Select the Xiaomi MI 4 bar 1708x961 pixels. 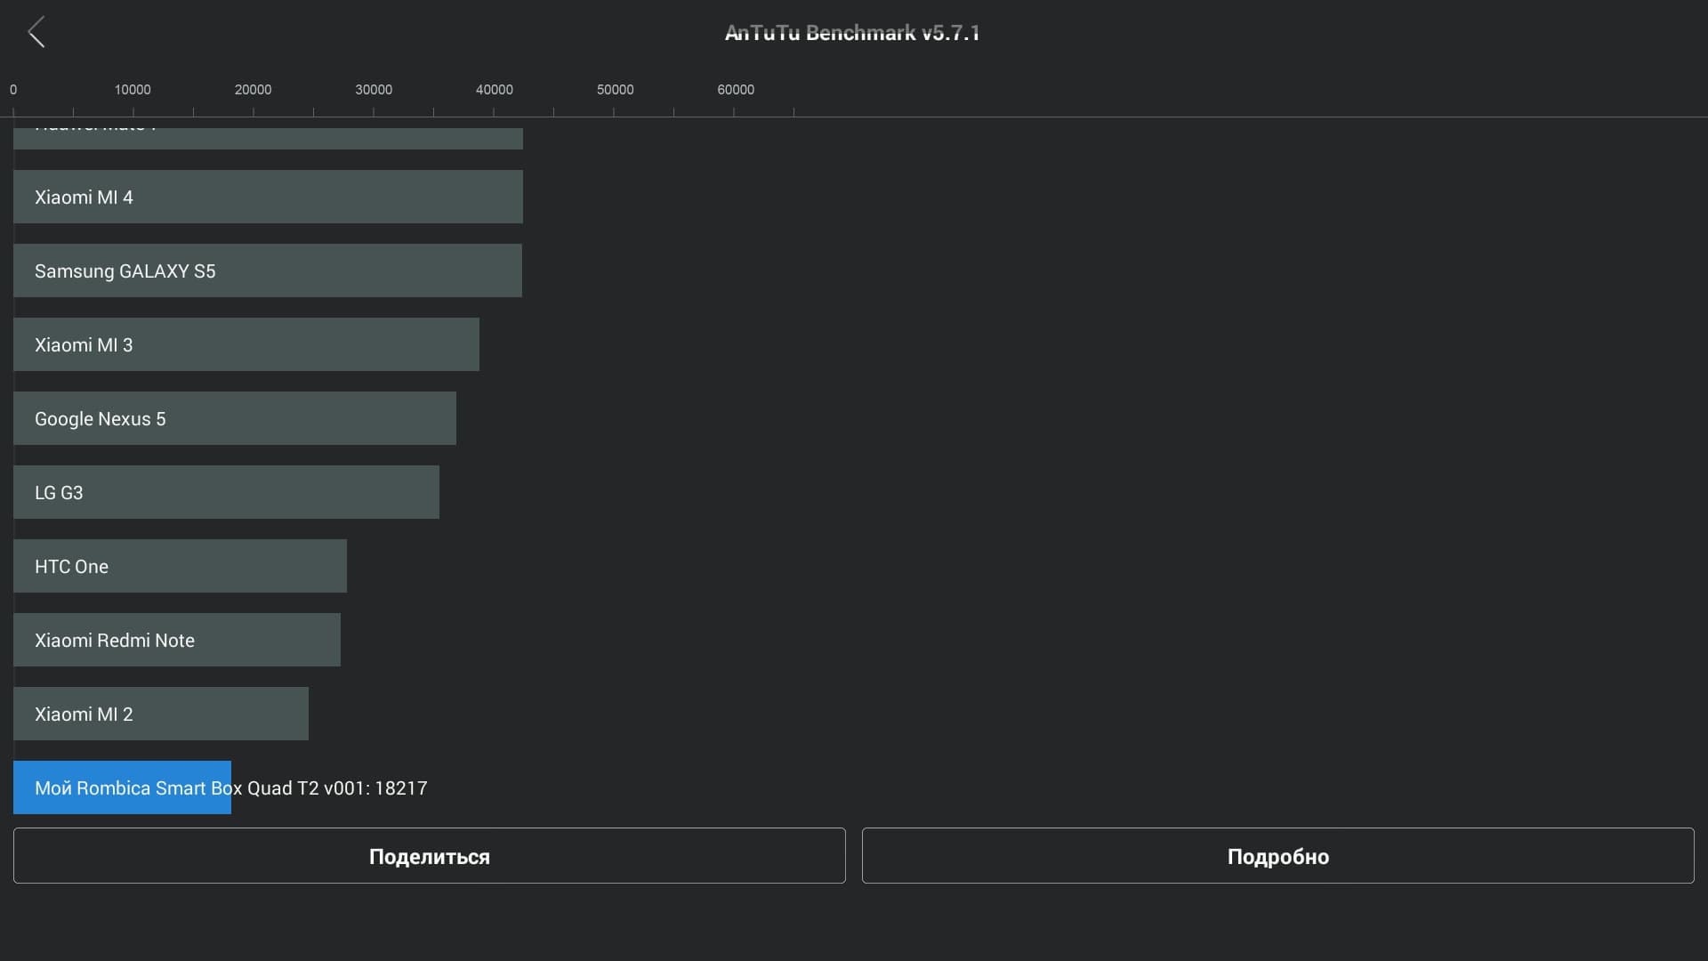pos(268,197)
